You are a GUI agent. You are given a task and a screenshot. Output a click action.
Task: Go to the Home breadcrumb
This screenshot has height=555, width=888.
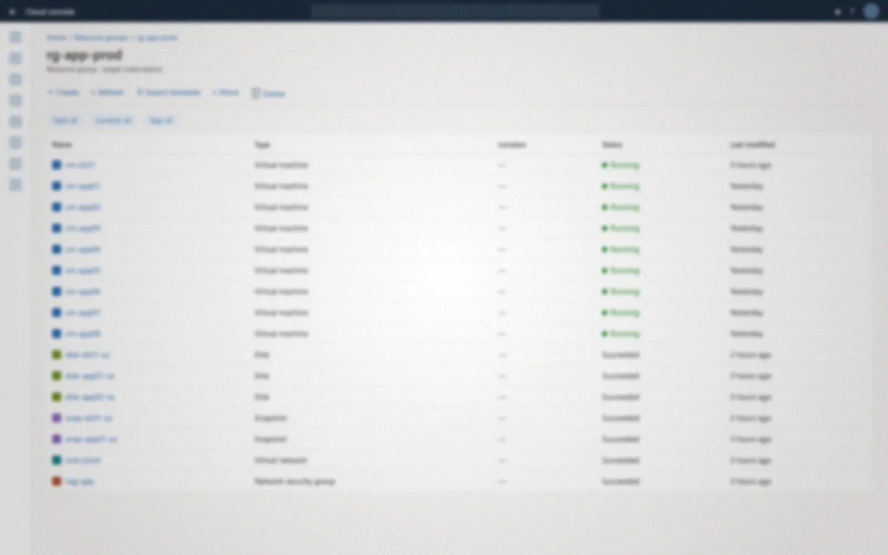pyautogui.click(x=57, y=38)
